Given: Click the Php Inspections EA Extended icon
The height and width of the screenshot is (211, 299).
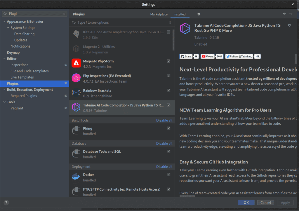Looking at the screenshot, I should [76, 78].
